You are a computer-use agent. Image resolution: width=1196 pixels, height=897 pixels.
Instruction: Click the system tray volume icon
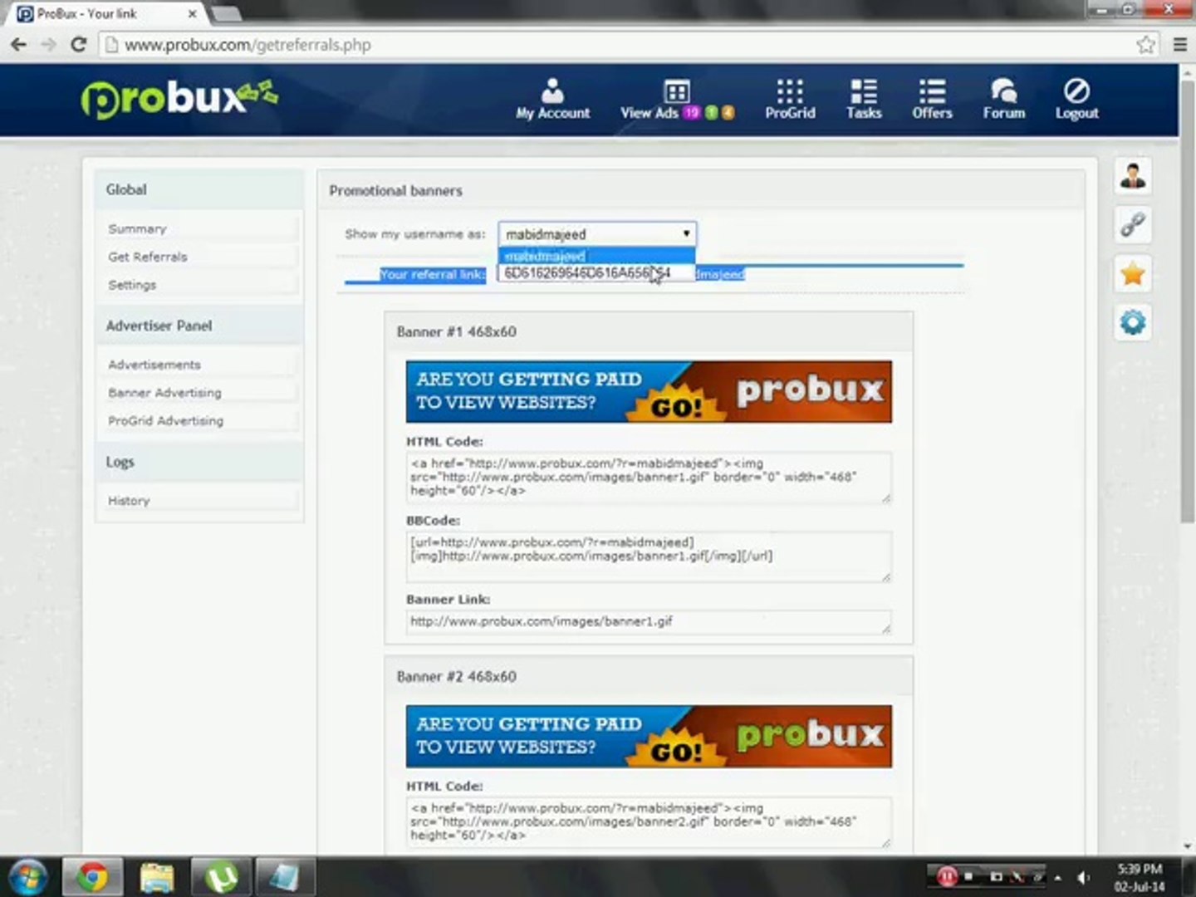[x=1082, y=877]
